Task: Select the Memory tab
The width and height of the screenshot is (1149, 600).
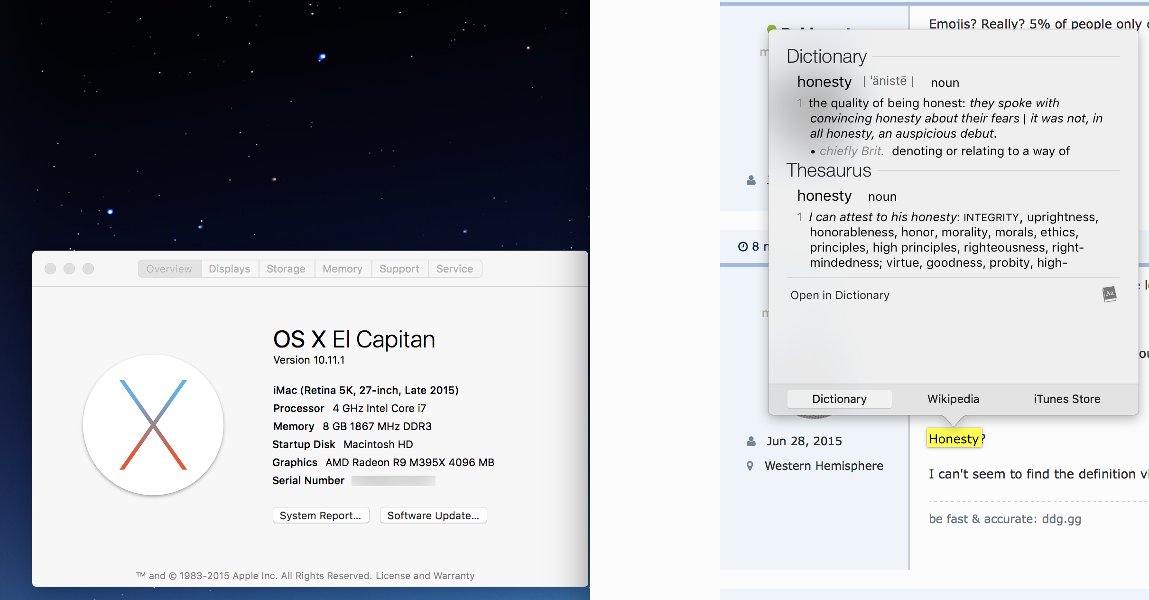Action: coord(342,269)
